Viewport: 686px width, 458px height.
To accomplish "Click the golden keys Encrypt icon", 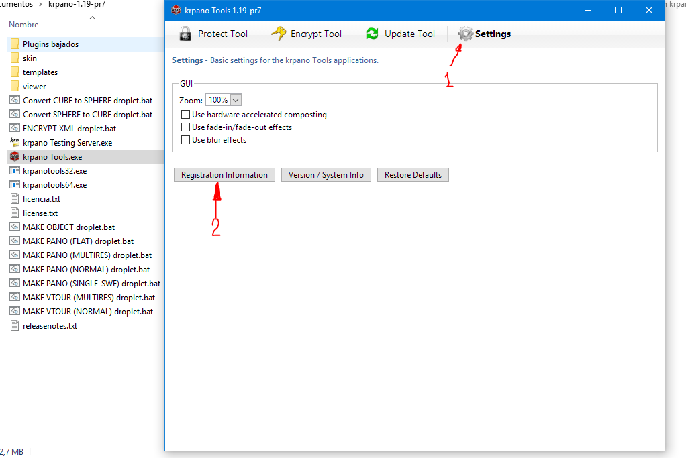I will pyautogui.click(x=279, y=34).
